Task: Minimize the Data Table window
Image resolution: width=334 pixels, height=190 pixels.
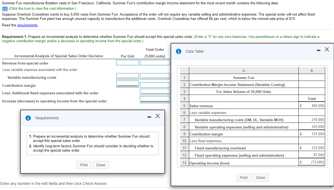Action: click(318, 50)
